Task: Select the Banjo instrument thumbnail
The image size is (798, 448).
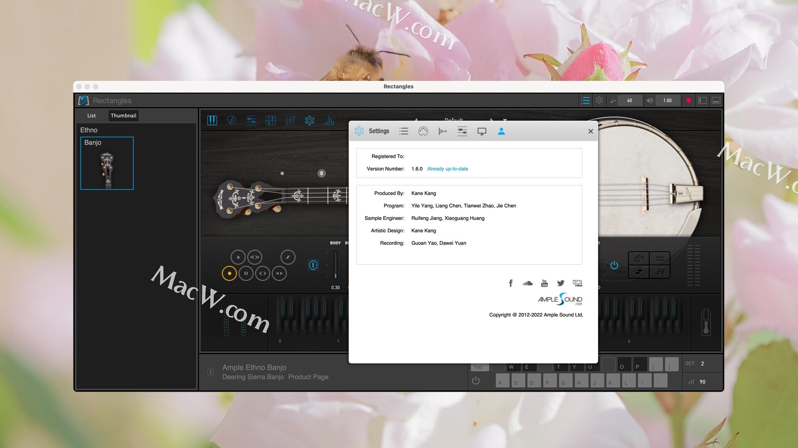Action: click(107, 163)
